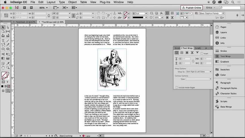Image resolution: width=245 pixels, height=138 pixels.
Task: Pick the Eyedropper tool
Action: [8, 63]
